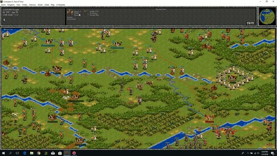Open Task View on the taskbar

point(17,153)
